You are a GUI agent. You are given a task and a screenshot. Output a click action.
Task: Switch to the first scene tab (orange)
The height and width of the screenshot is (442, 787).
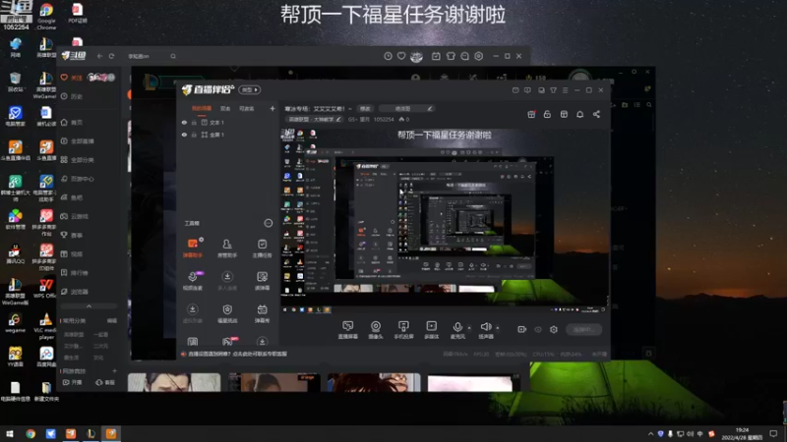[x=202, y=108]
